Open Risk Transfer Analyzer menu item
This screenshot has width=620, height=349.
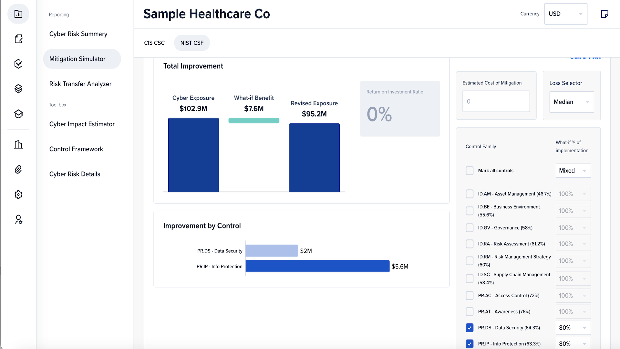pyautogui.click(x=80, y=84)
